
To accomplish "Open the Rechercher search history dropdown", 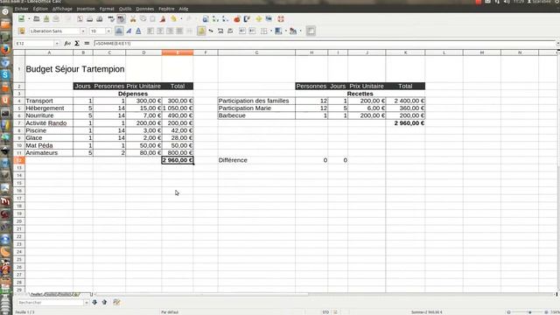I will pos(86,303).
